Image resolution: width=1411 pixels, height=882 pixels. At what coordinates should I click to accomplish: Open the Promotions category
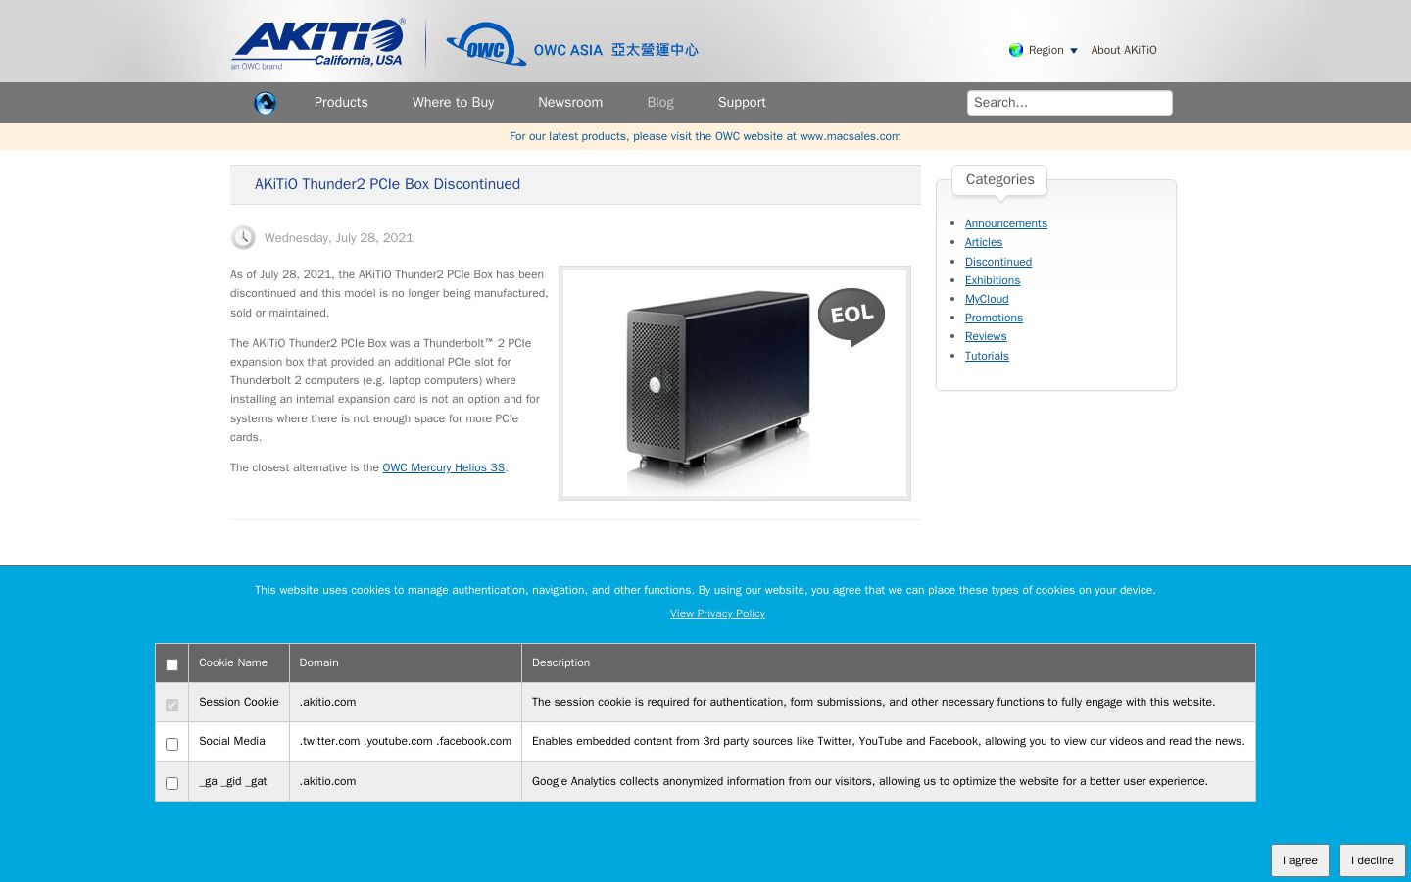point(994,318)
